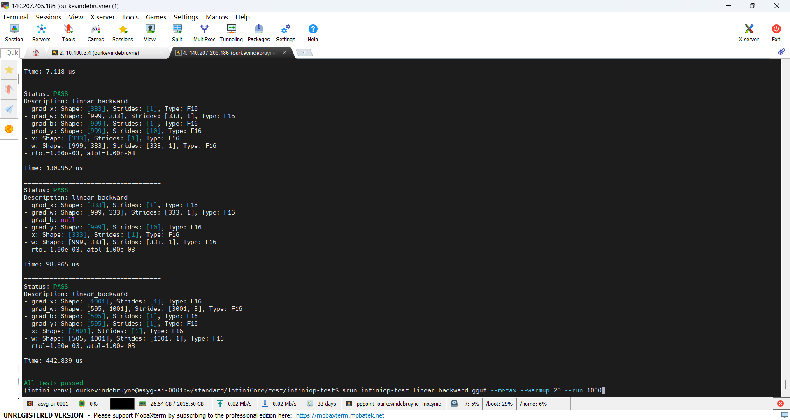Screen dimensions: 790x420
Task: Open the paperclip attach icon
Action: tap(781, 52)
